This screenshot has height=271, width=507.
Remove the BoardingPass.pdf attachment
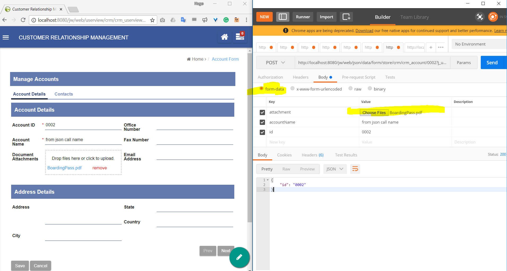100,168
